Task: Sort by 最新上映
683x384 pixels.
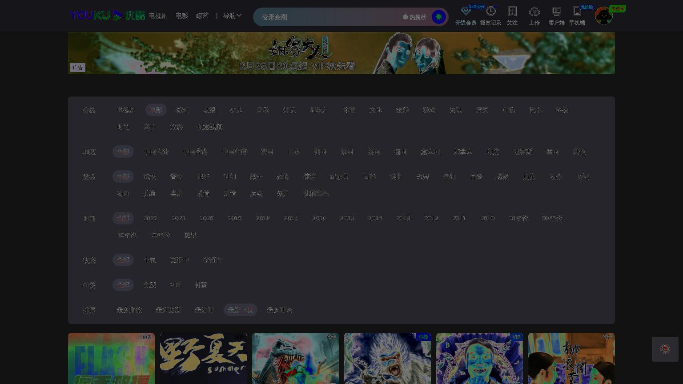Action: 241,310
